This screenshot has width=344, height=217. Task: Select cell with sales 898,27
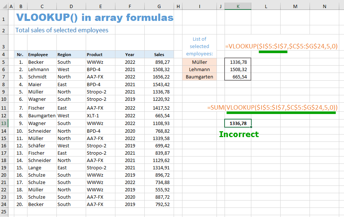coord(159,62)
